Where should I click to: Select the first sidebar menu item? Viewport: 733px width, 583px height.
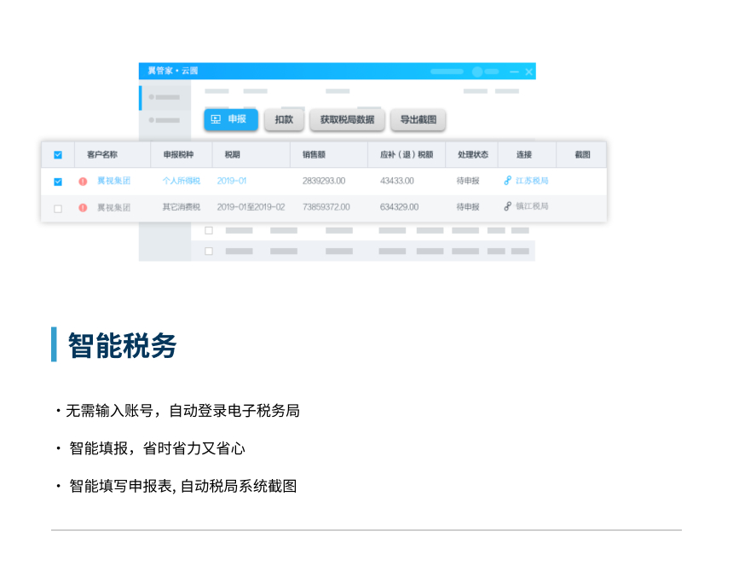[164, 97]
